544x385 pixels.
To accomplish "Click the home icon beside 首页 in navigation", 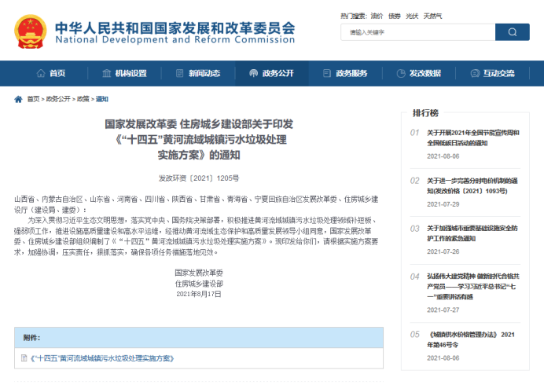I will pos(41,73).
